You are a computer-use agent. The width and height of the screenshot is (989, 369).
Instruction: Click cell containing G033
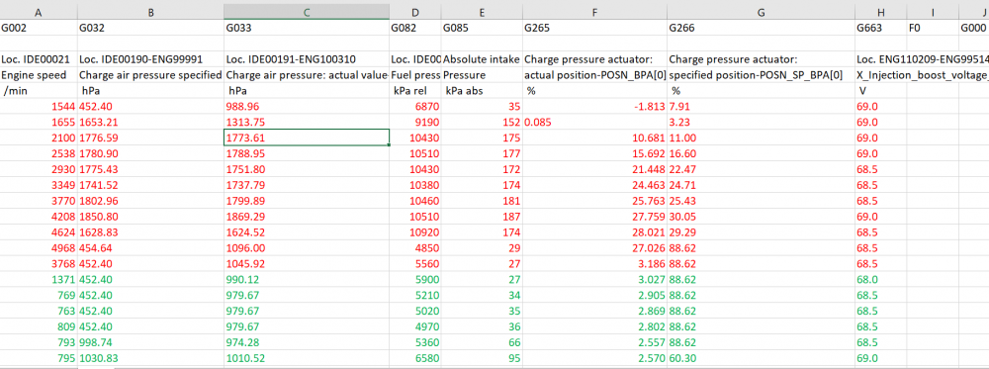tap(307, 28)
